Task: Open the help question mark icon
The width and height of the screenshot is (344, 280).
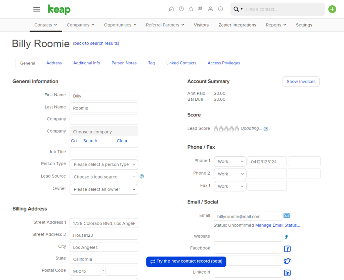Action: tap(220, 9)
